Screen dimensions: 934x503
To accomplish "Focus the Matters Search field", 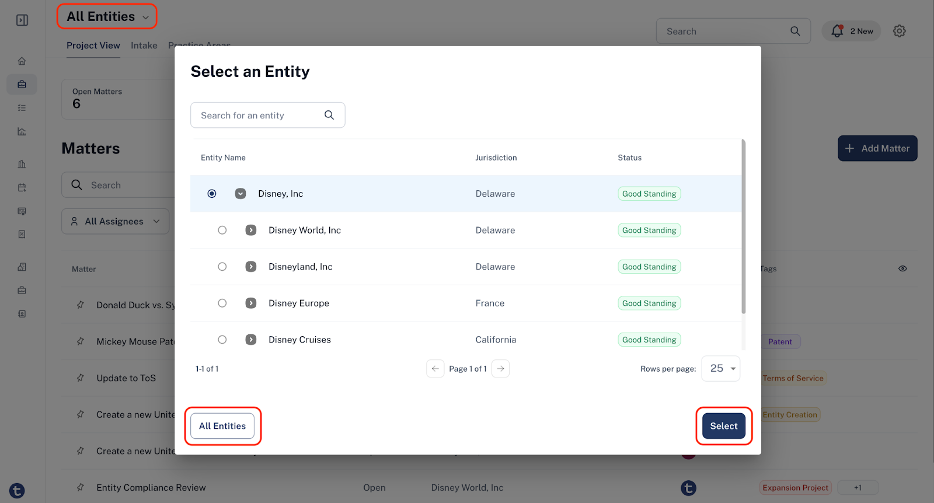I will click(118, 185).
